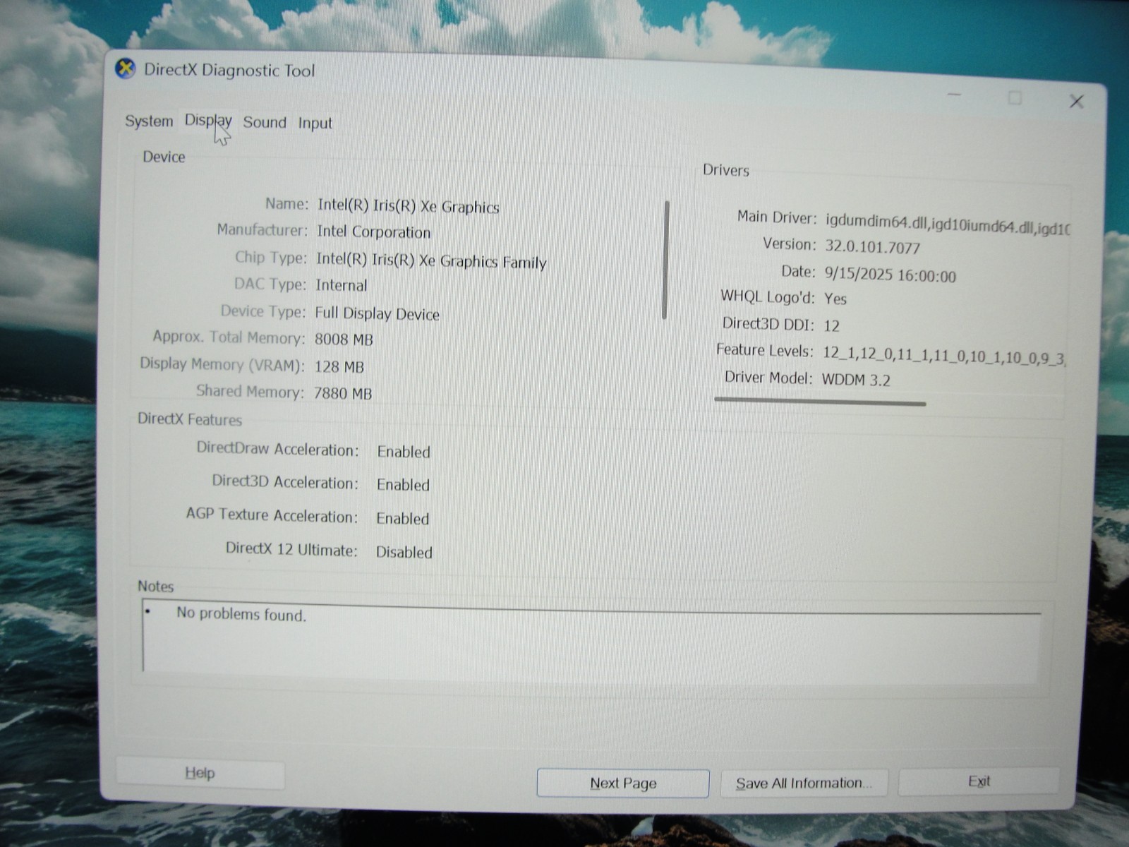Click the Notes box text area
This screenshot has width=1129, height=847.
tap(591, 641)
